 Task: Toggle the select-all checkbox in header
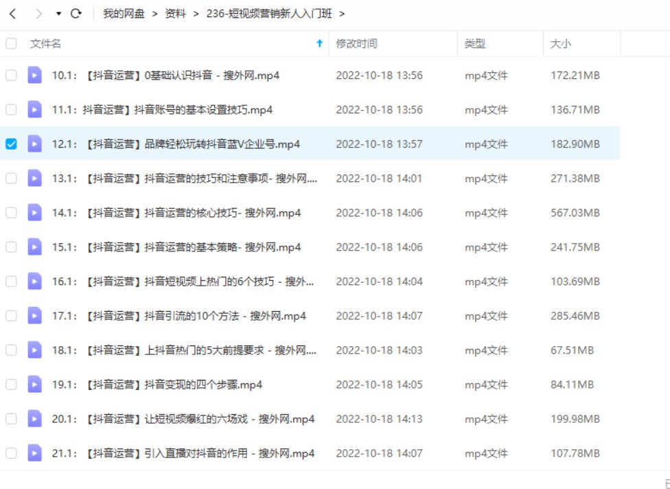coord(11,43)
